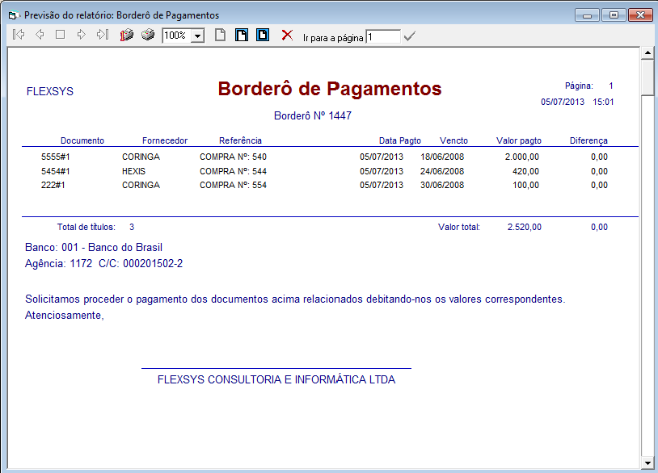Click document '222#1'
The width and height of the screenshot is (658, 473).
pos(53,185)
